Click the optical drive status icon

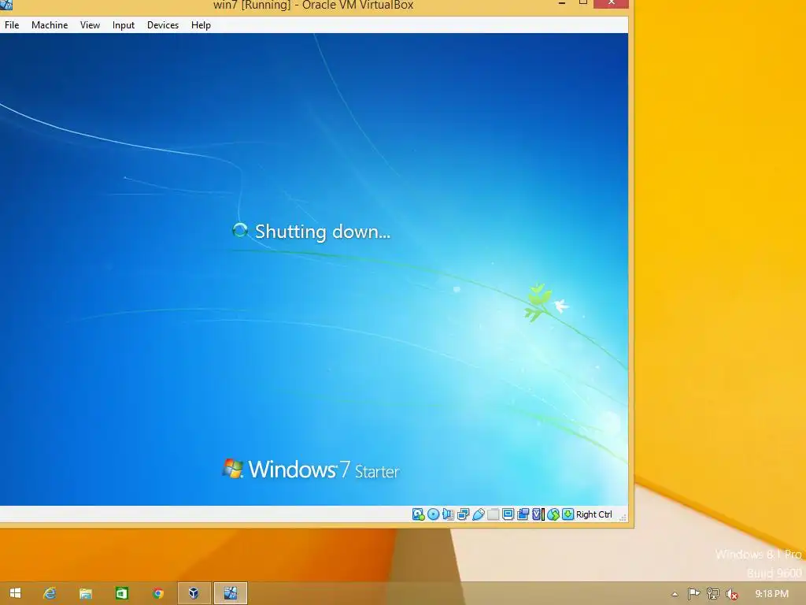[434, 514]
